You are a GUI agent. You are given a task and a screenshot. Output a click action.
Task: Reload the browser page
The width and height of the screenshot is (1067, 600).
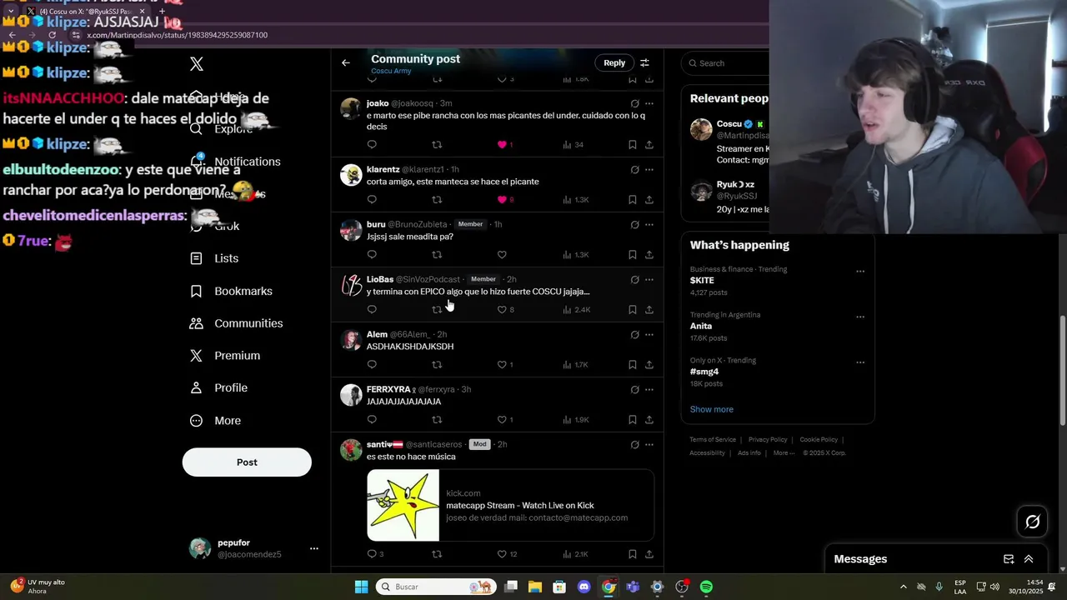[52, 35]
